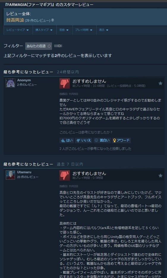
Task: Open the プレイ時間 filter dropdown
Action: pos(84,30)
